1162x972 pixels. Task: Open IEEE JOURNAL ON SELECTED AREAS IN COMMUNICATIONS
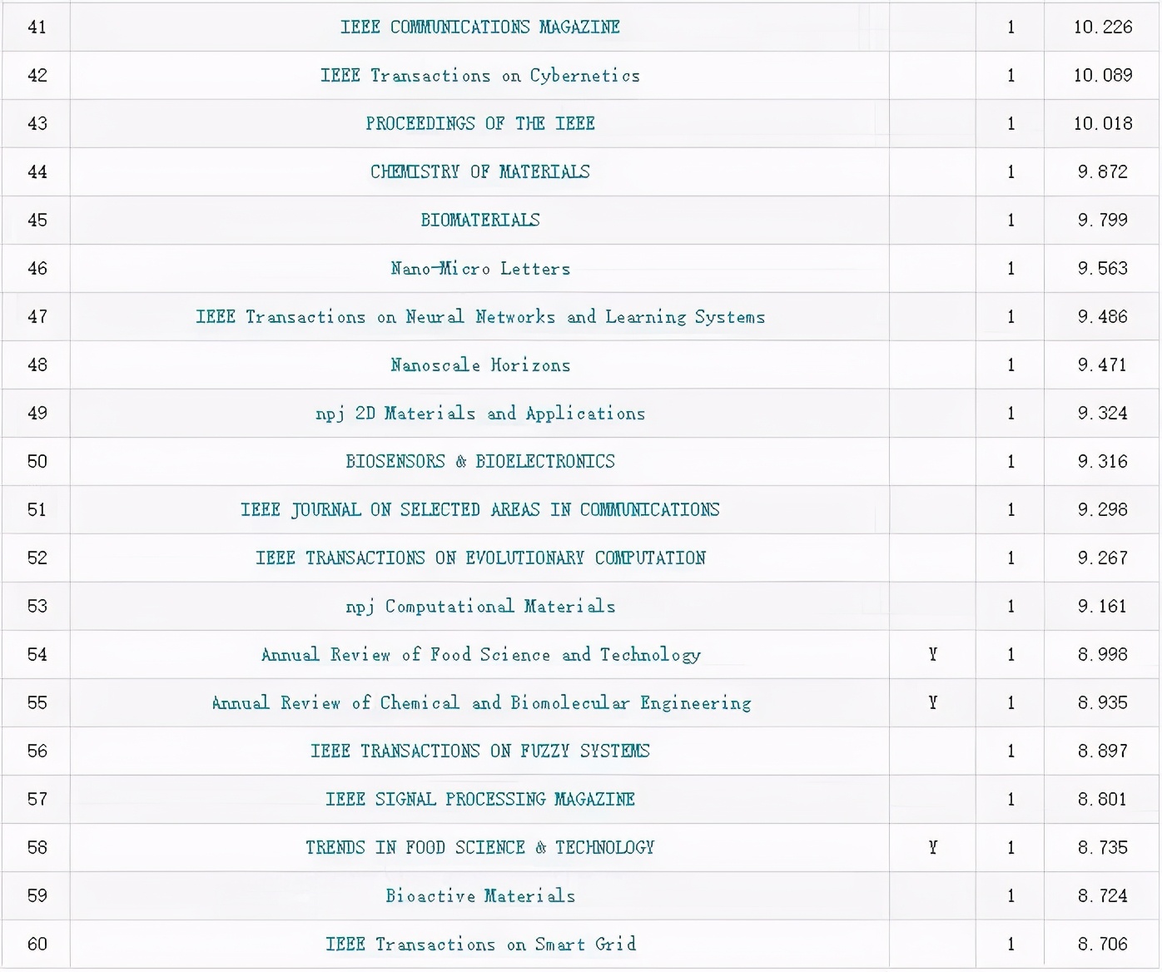pyautogui.click(x=480, y=509)
